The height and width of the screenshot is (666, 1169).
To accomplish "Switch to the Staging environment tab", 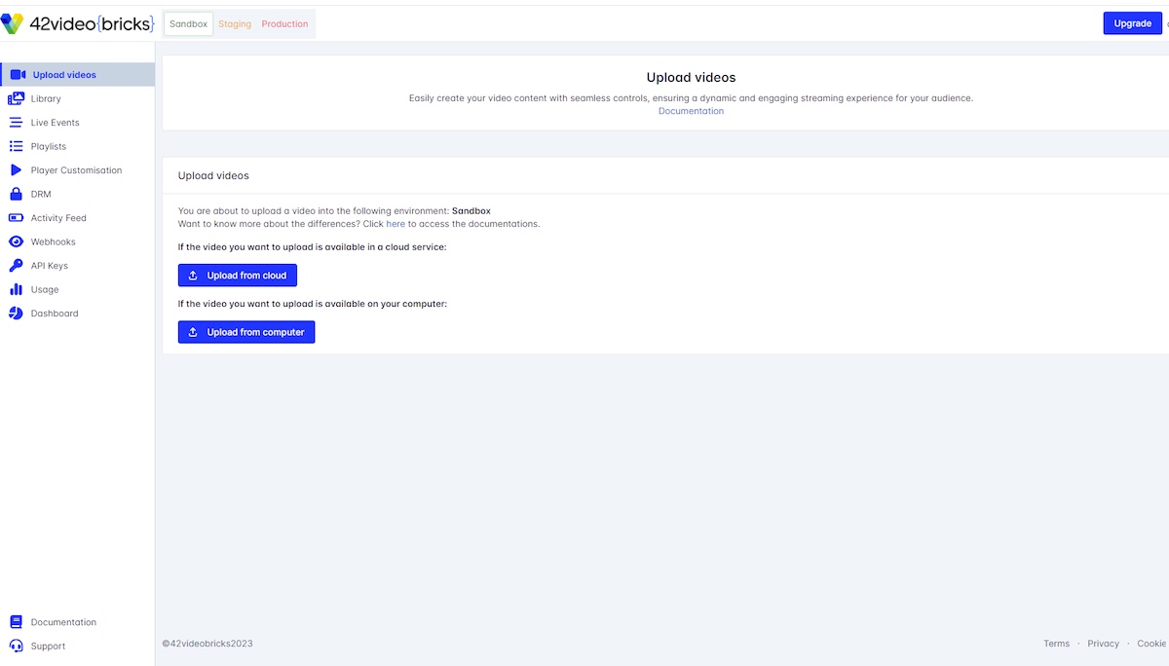I will pos(235,24).
